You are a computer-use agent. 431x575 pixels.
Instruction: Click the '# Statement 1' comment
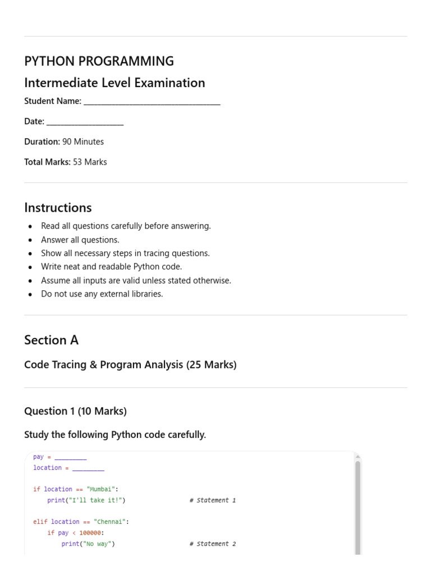213,500
